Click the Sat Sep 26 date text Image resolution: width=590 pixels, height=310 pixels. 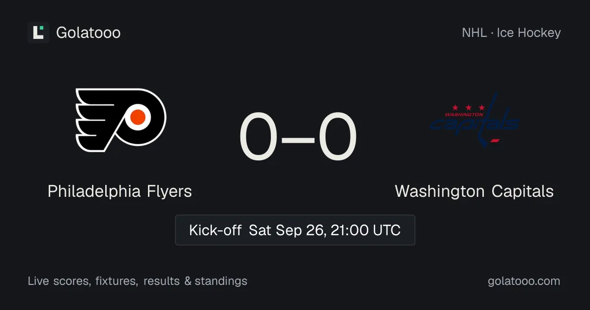pos(288,230)
